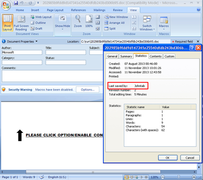
Task: Switch to Outline view
Action: click(38, 23)
